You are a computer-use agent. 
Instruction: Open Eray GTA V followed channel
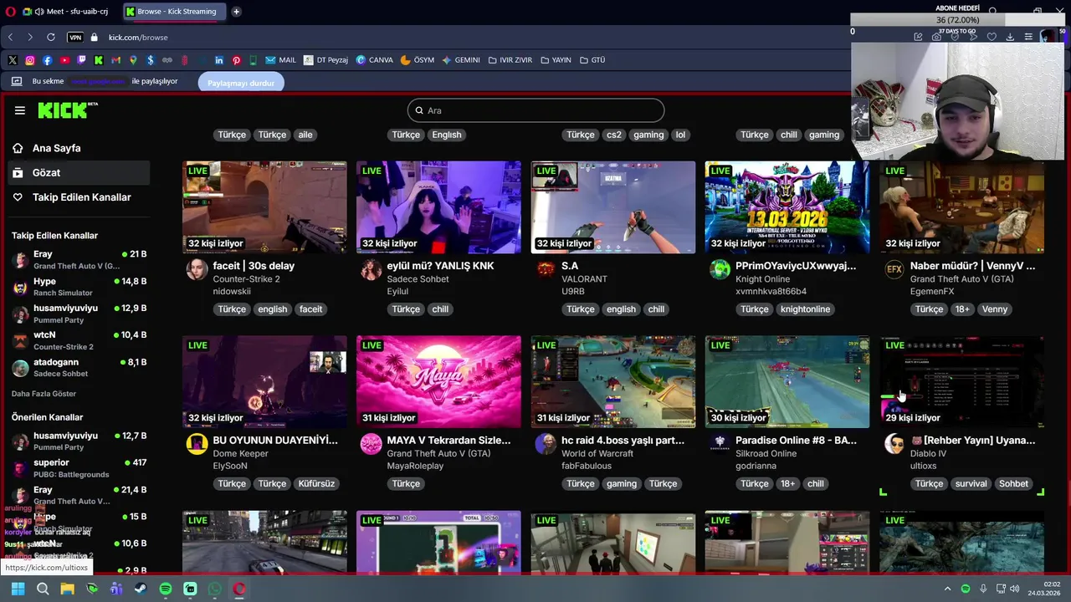pos(79,259)
